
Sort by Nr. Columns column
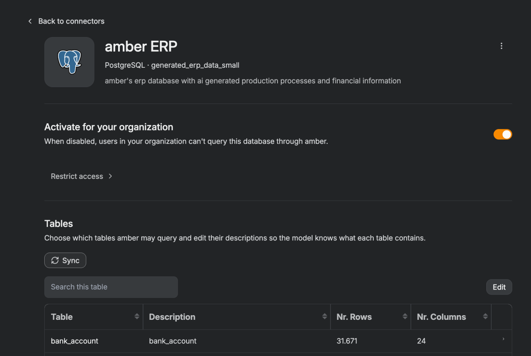tap(485, 316)
